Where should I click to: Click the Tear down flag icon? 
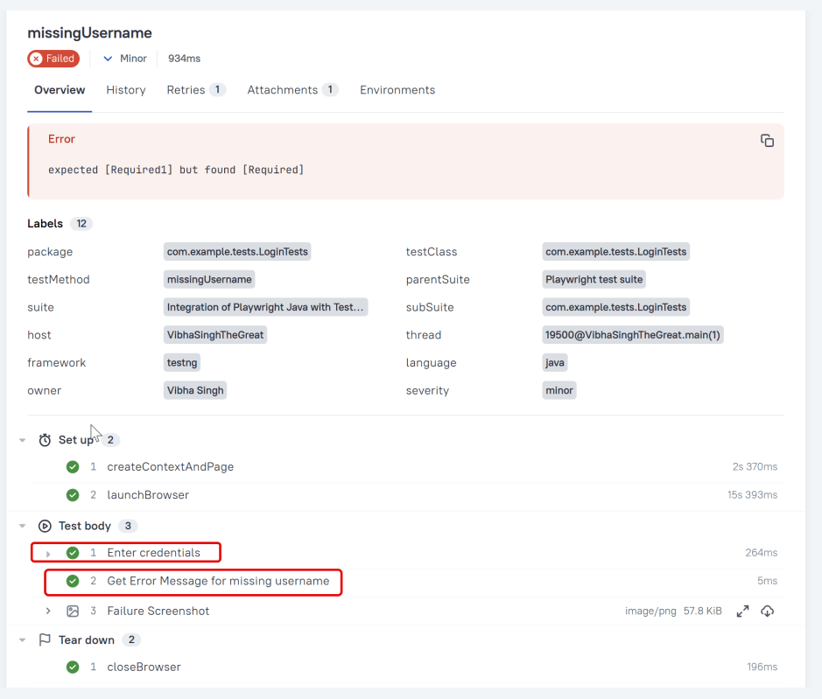click(45, 640)
